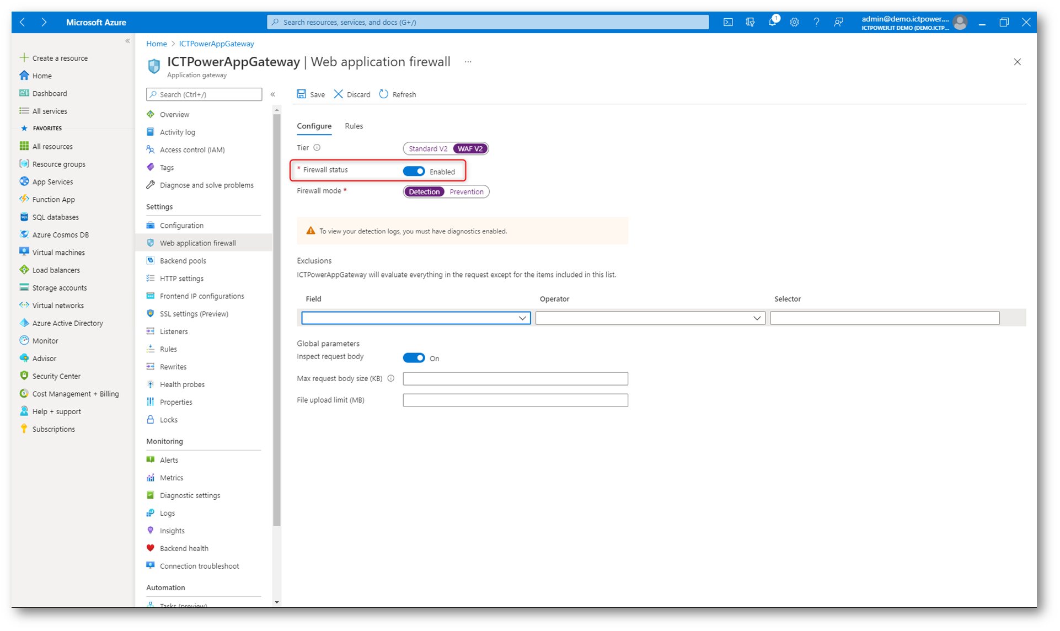Open the feedback icon in top bar
The height and width of the screenshot is (631, 1060).
point(838,23)
